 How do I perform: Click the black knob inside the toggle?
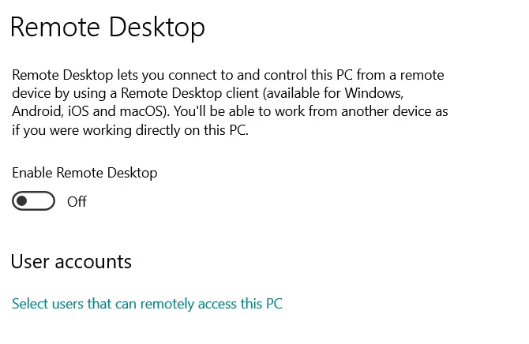[x=22, y=201]
